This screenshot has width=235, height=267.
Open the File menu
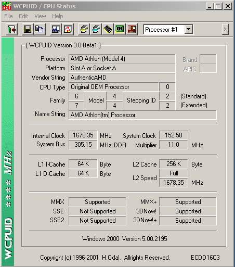pyautogui.click(x=8, y=16)
